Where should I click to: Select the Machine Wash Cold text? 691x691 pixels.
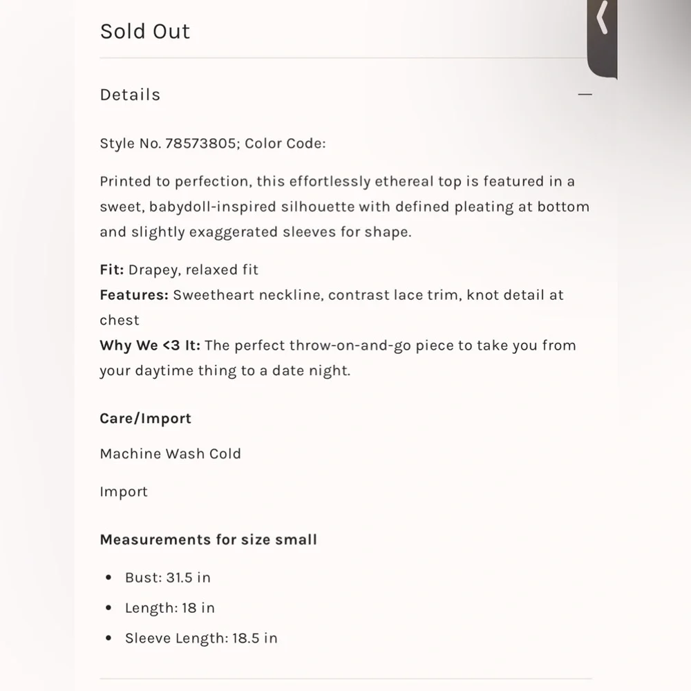[171, 453]
